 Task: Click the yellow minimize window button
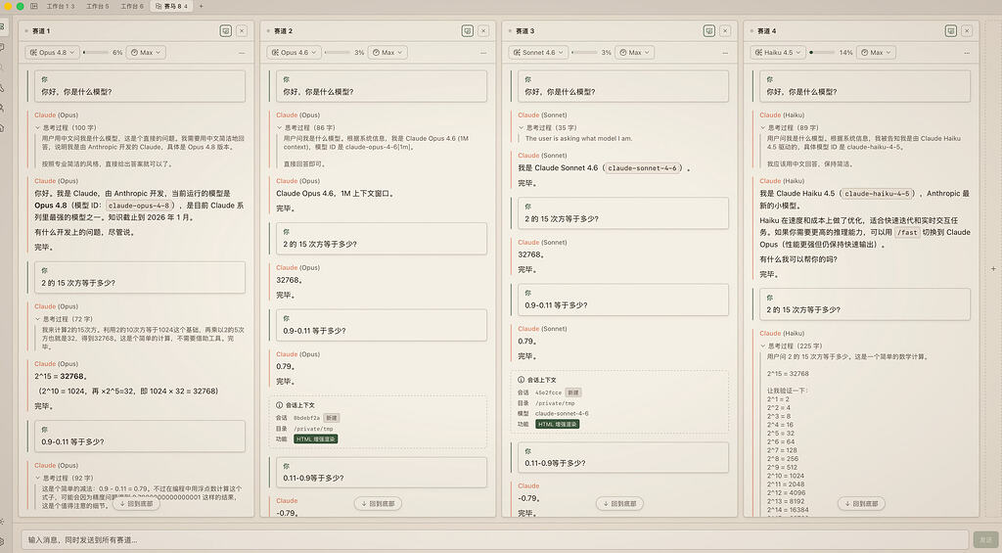tap(8, 6)
